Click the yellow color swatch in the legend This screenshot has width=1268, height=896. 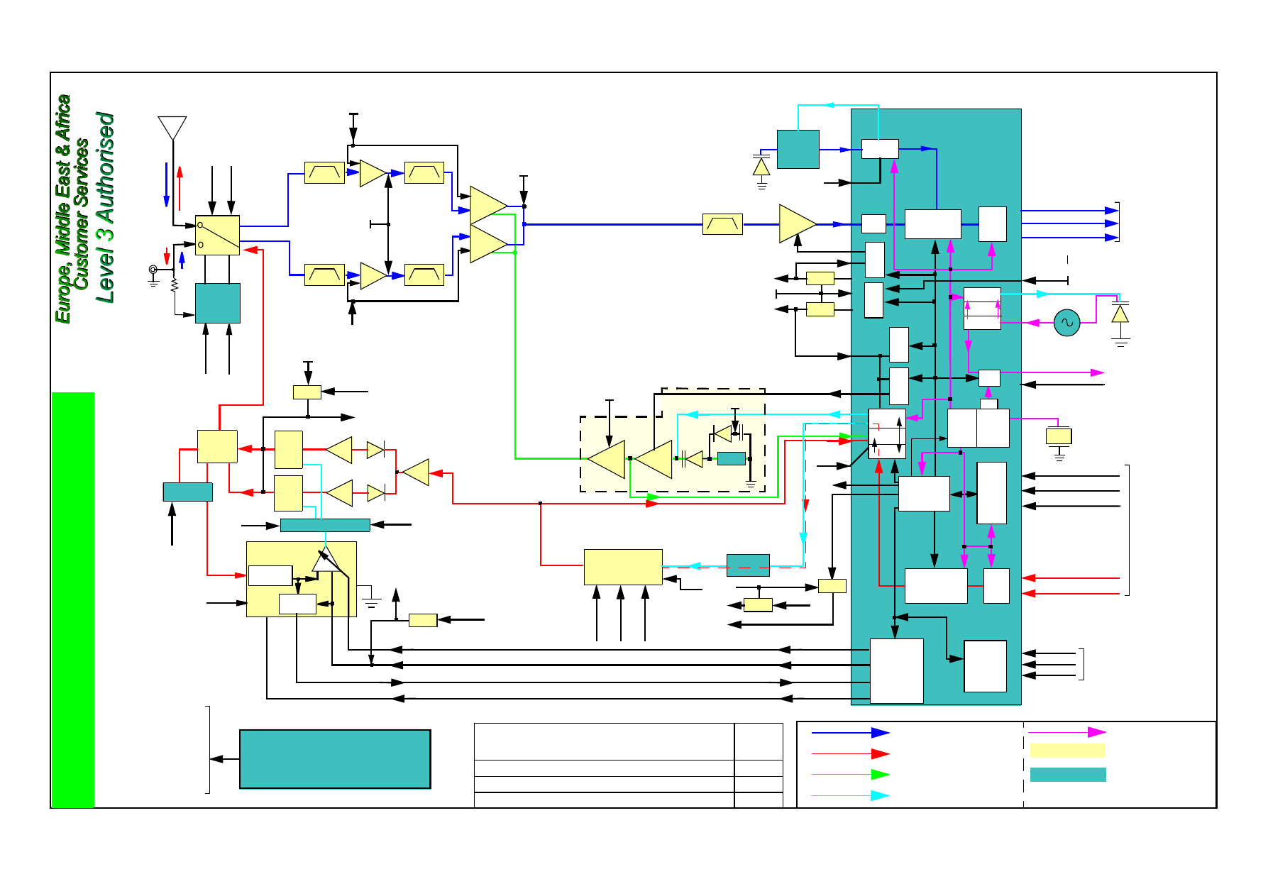1067,751
